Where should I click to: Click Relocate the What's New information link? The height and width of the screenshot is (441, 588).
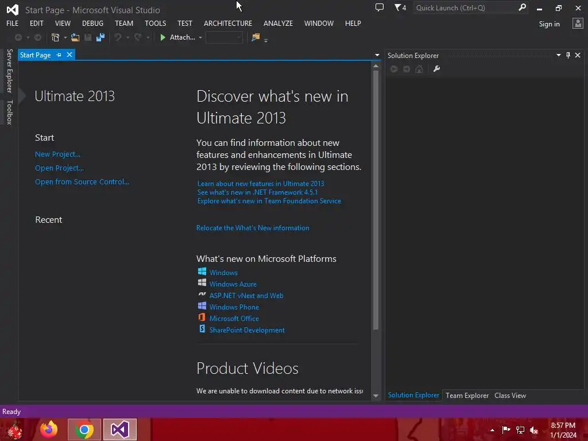point(253,228)
